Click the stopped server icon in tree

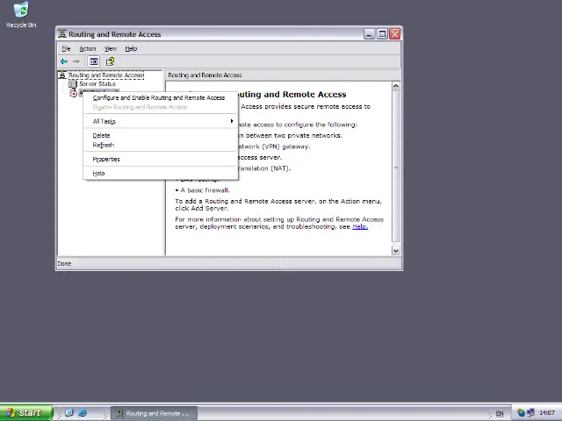point(75,93)
